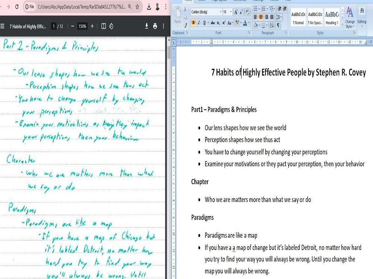Open the Line Spacing dropdown
The width and height of the screenshot is (373, 279).
click(279, 17)
